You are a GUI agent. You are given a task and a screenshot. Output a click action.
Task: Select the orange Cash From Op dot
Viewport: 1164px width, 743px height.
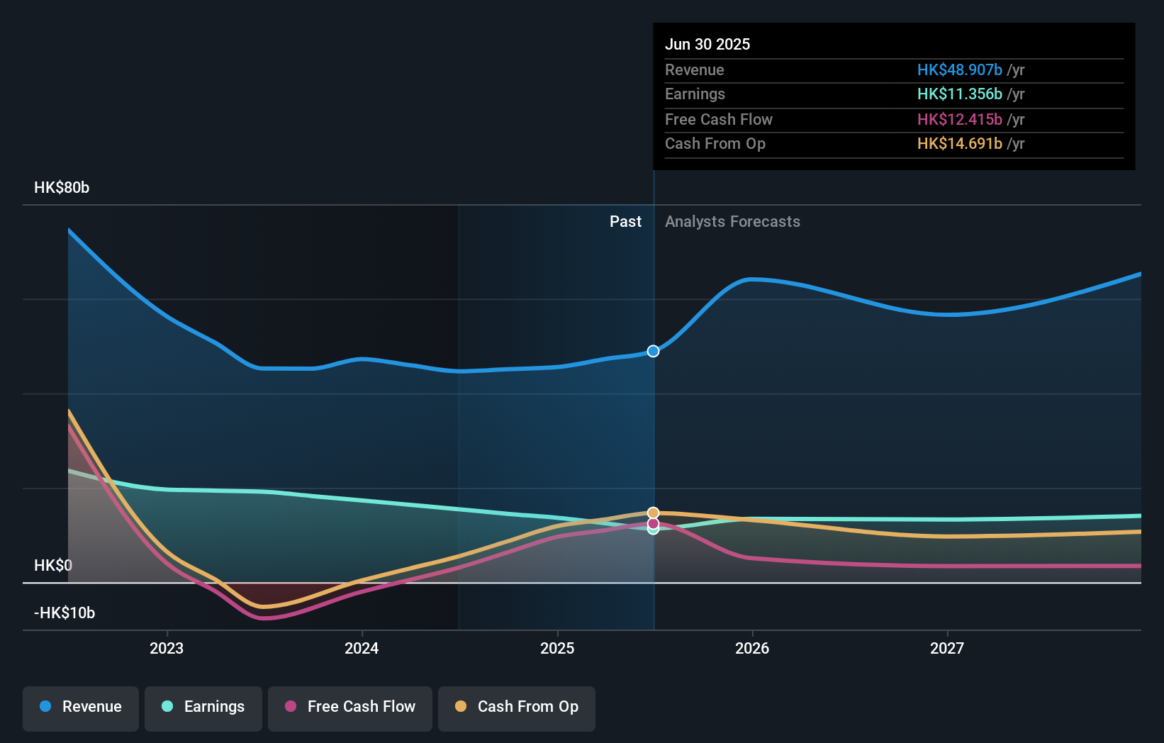pos(461,707)
